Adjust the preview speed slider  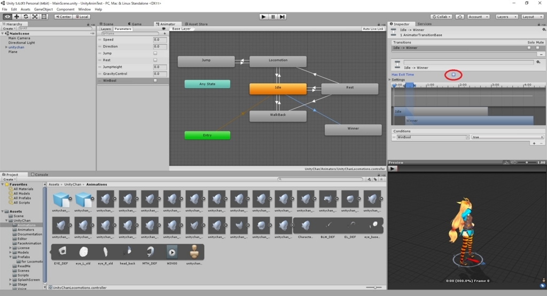coord(527,162)
